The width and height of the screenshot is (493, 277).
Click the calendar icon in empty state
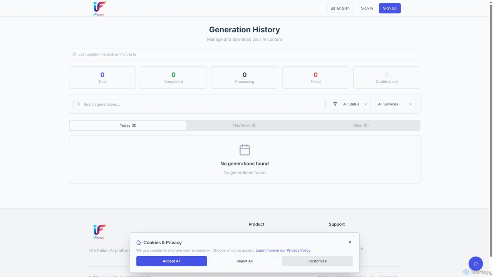[x=245, y=150]
